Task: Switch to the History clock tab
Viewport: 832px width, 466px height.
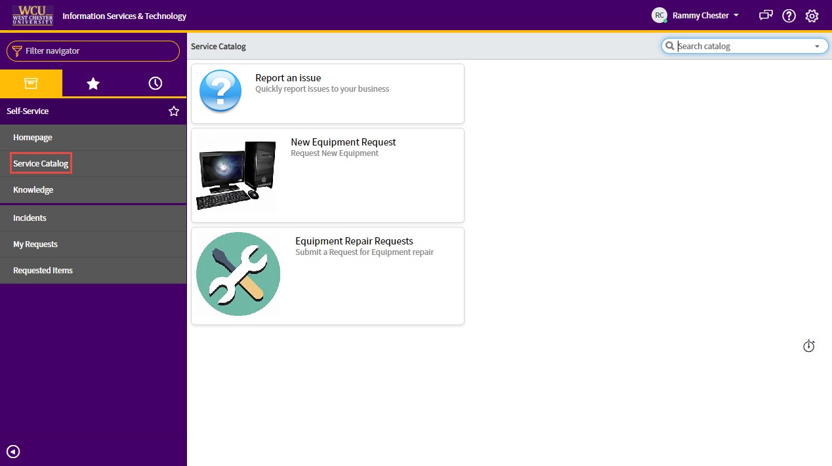Action: pyautogui.click(x=156, y=83)
